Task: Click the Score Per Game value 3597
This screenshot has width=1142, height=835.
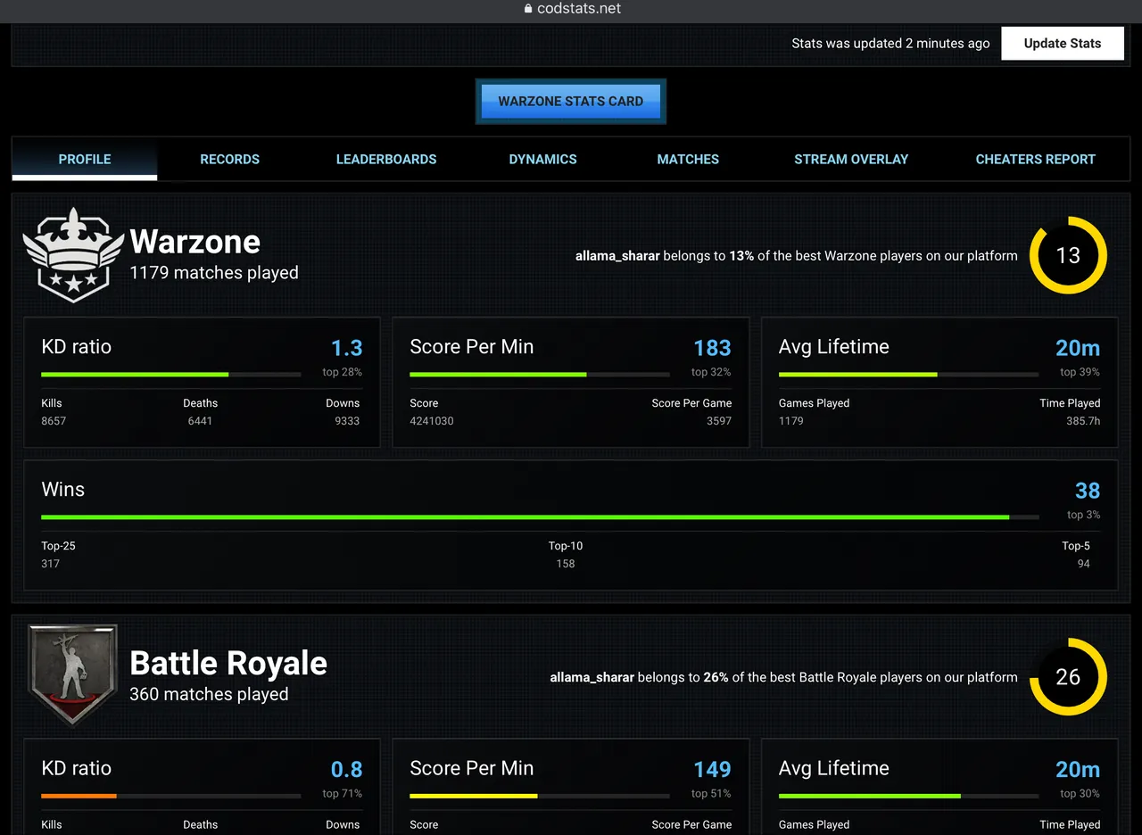Action: pyautogui.click(x=719, y=421)
